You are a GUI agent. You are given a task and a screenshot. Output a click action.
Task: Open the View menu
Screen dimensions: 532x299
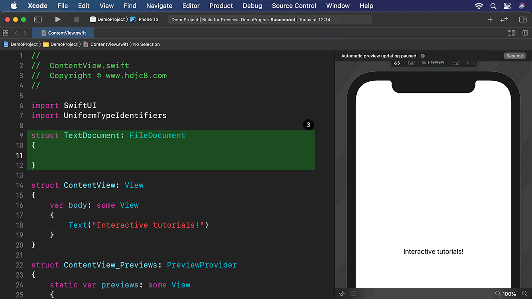coord(106,6)
